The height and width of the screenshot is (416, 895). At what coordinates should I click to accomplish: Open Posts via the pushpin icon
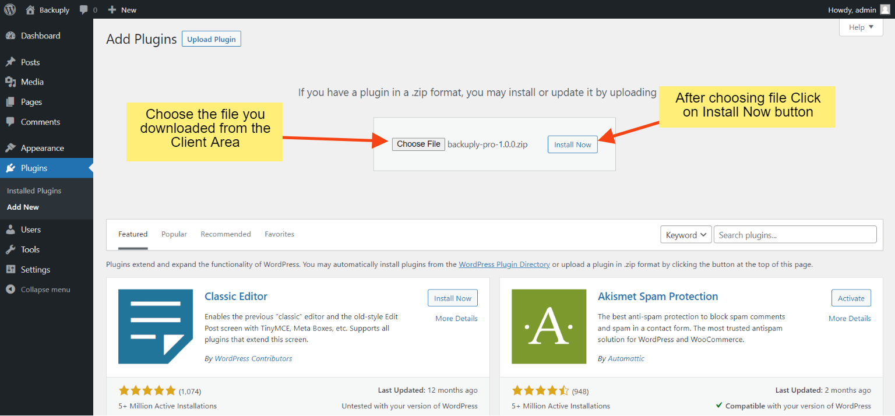pos(10,62)
